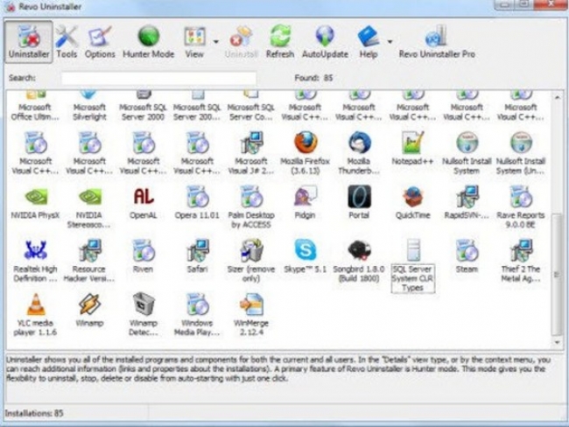This screenshot has height=427, width=569.
Task: Click the Refresh toolbar icon
Action: click(x=279, y=41)
